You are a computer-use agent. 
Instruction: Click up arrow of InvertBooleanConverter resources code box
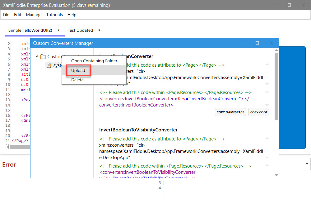tap(267, 92)
